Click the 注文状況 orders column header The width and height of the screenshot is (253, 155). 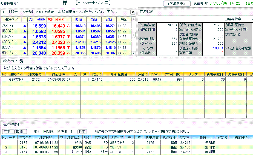pos(74,138)
